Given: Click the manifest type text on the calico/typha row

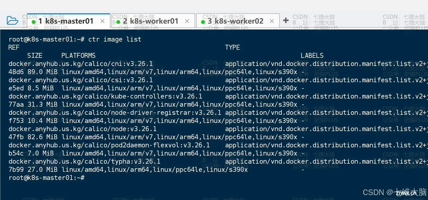Looking at the screenshot, I should (326, 161).
